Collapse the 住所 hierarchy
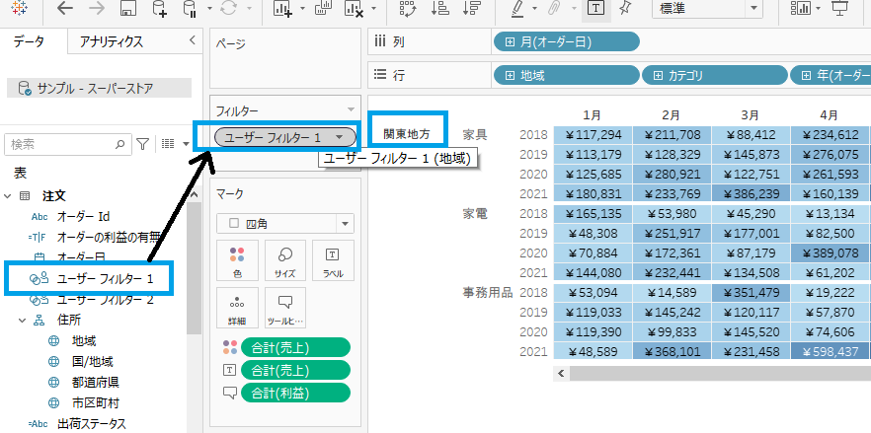Image resolution: width=871 pixels, height=433 pixels. point(23,321)
